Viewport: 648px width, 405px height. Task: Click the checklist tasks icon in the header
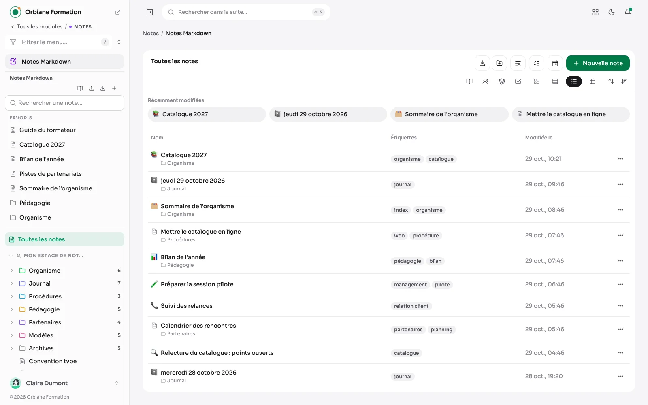pyautogui.click(x=537, y=63)
